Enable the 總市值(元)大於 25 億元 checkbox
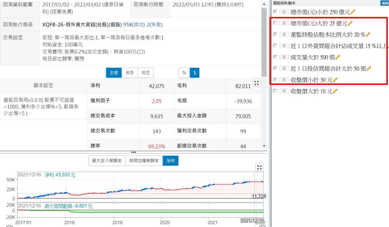 point(275,23)
